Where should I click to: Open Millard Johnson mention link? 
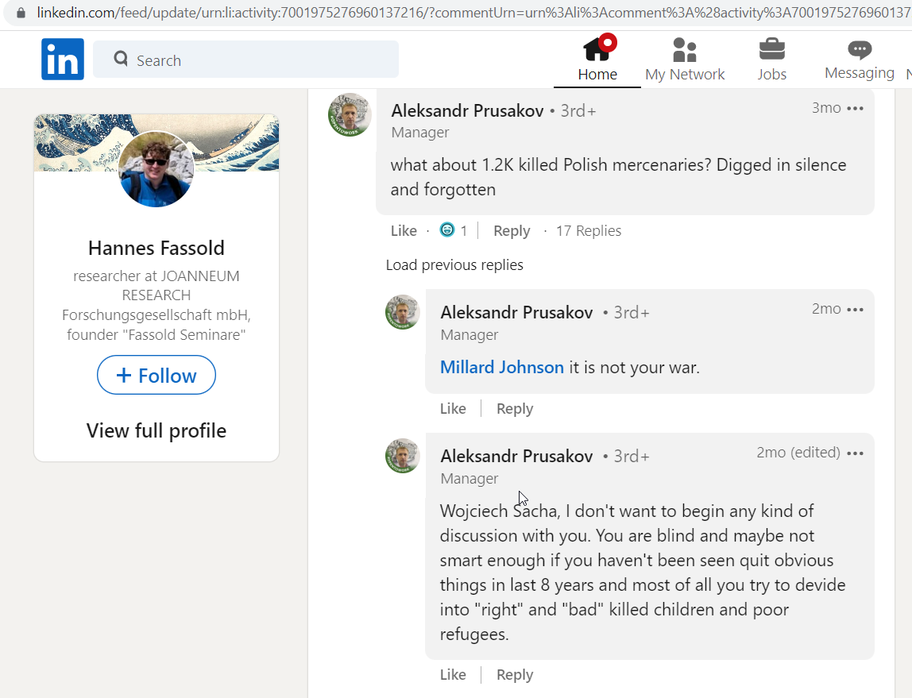point(502,368)
